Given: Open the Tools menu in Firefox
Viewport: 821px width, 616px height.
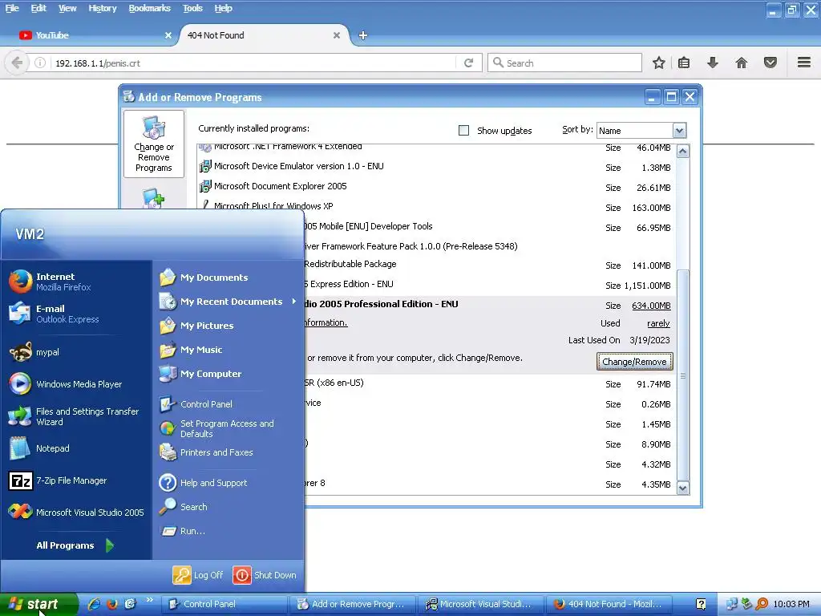Looking at the screenshot, I should [x=192, y=8].
